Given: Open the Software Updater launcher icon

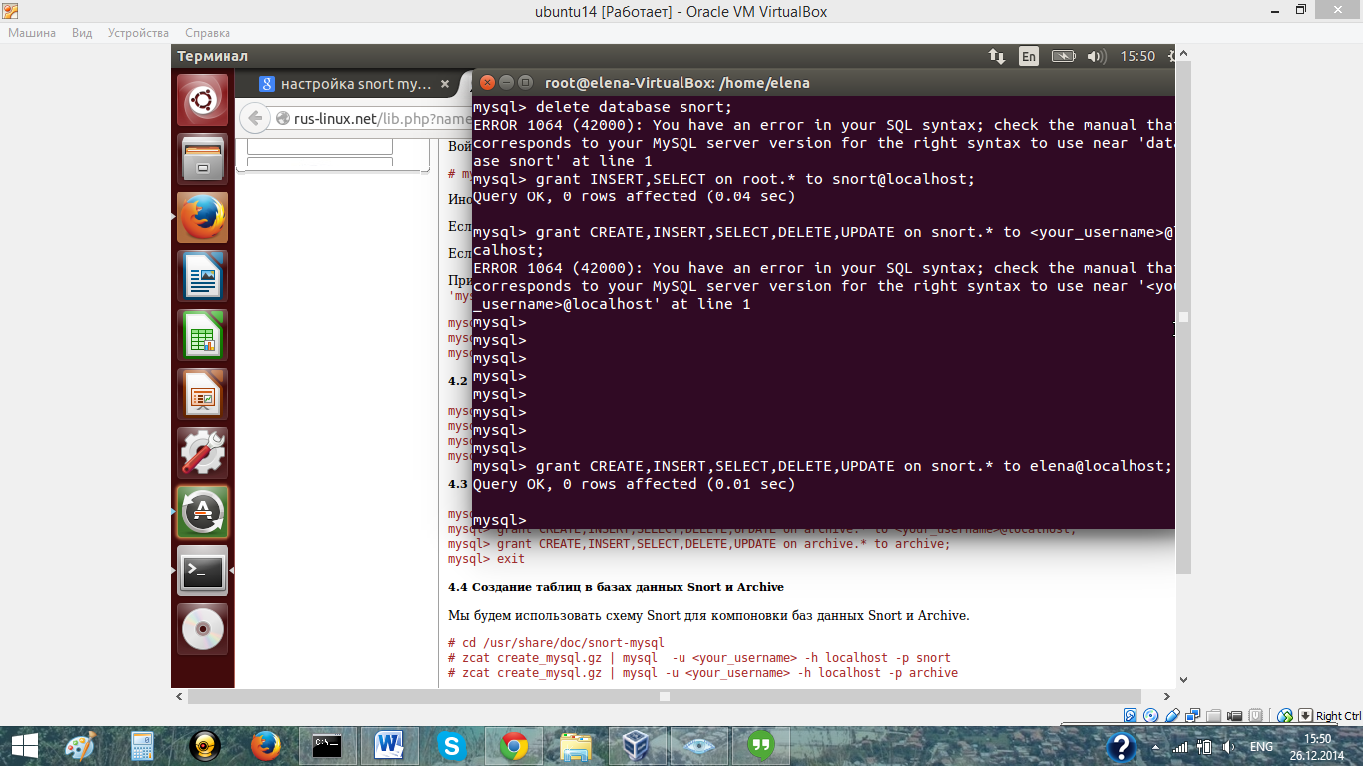Looking at the screenshot, I should (203, 512).
